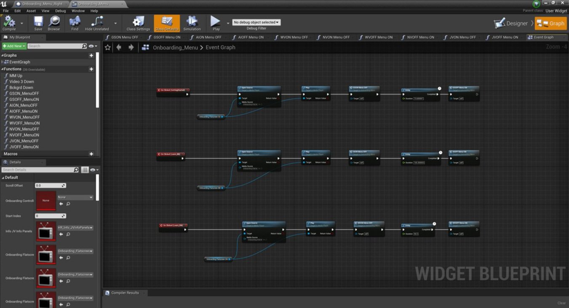Click the Open Source node in top row
569x308 pixels.
tap(259, 96)
